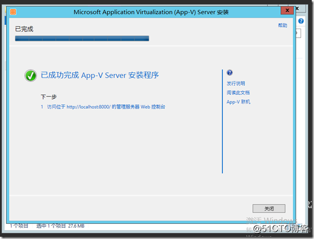This screenshot has height=239, width=314.
Task: Click the green success checkmark icon
Action: (x=30, y=76)
